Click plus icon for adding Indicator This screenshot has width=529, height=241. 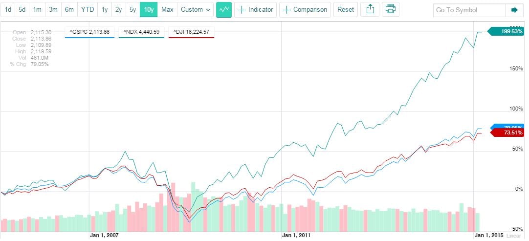(242, 10)
